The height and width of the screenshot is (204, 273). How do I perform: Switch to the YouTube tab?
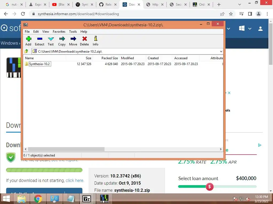click(x=61, y=5)
